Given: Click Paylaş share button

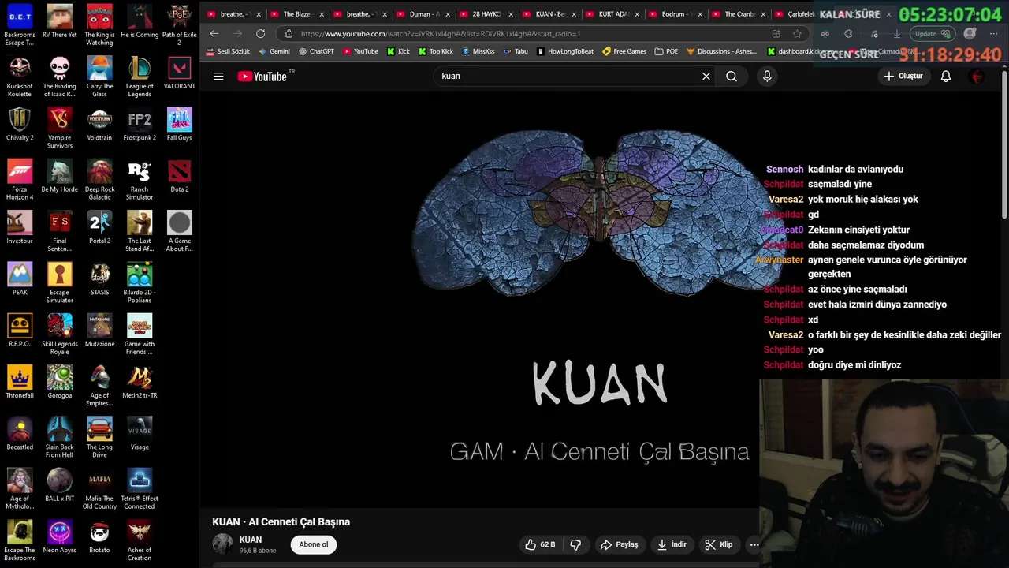Looking at the screenshot, I should tap(619, 544).
